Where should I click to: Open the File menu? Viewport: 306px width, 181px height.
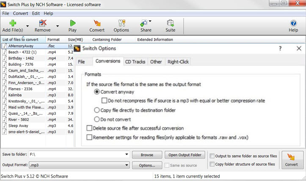[x=6, y=13]
